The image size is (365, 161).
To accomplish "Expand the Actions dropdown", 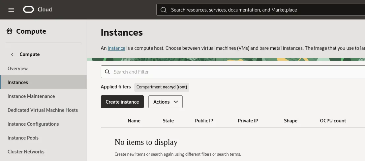I will click(x=166, y=102).
